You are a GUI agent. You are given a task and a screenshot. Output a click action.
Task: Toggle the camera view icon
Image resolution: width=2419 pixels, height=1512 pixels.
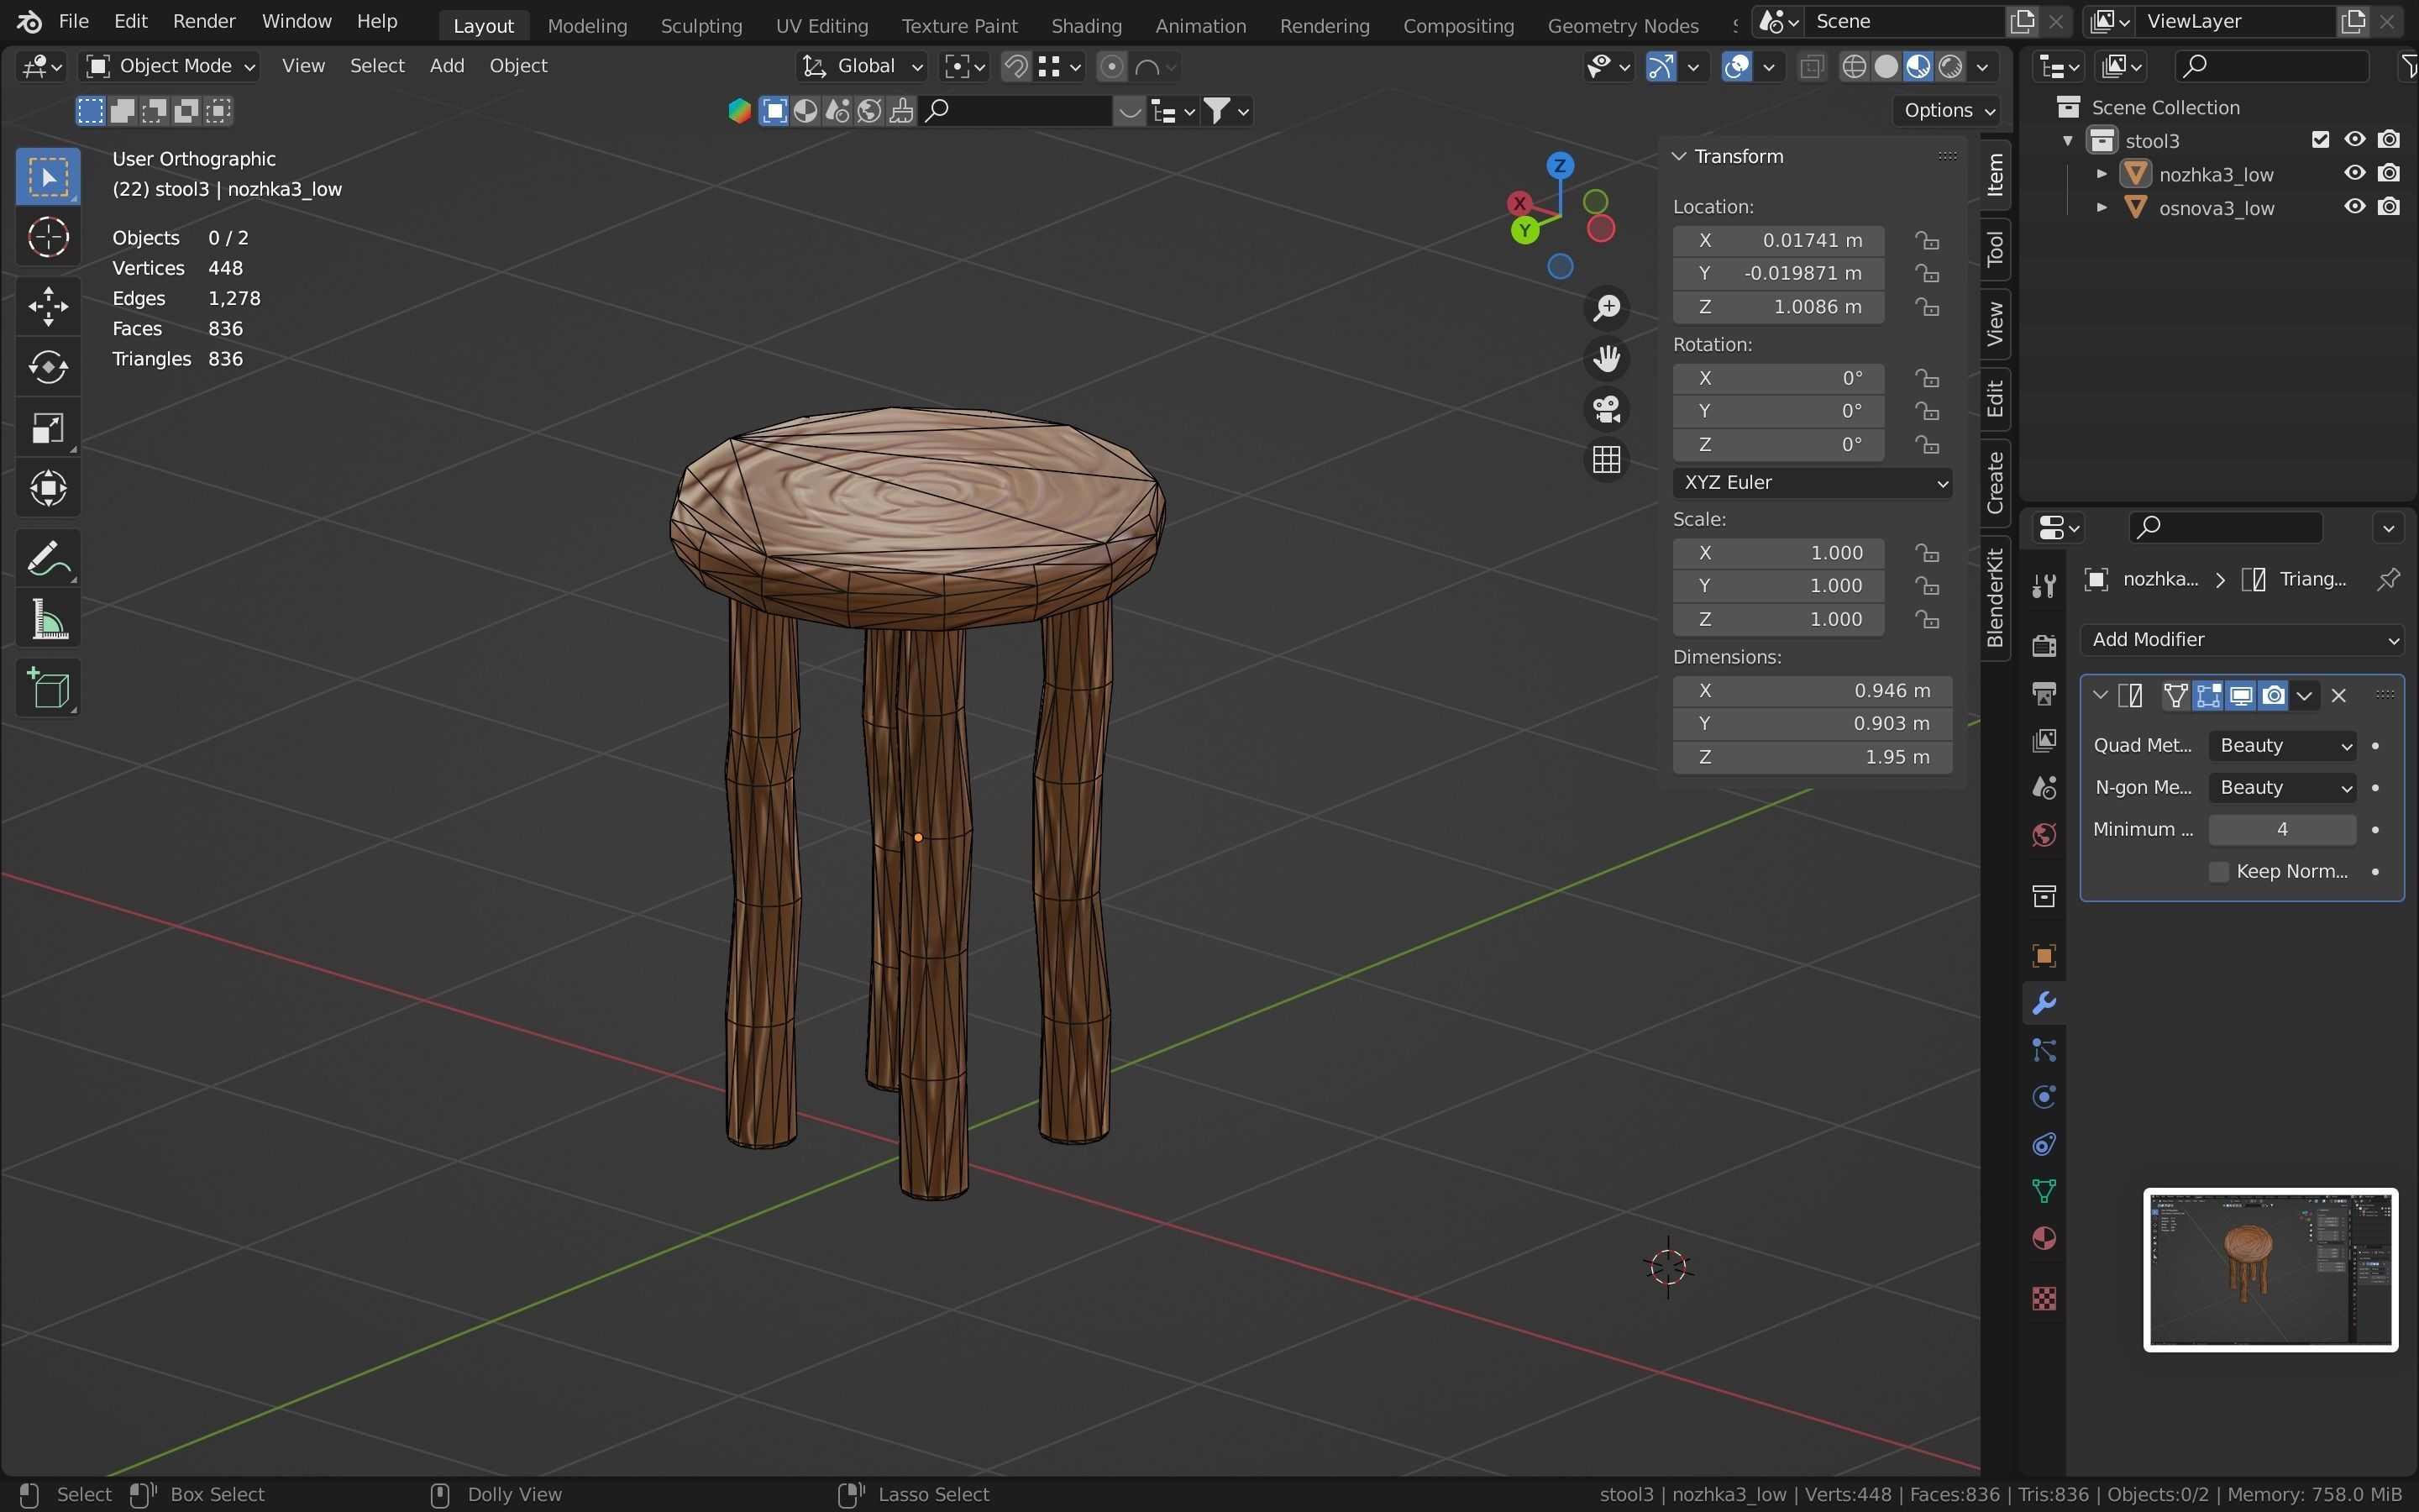[1606, 409]
